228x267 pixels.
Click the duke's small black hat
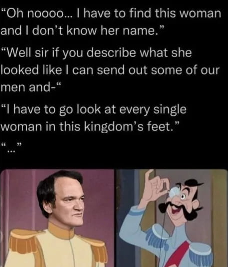[x=194, y=184]
